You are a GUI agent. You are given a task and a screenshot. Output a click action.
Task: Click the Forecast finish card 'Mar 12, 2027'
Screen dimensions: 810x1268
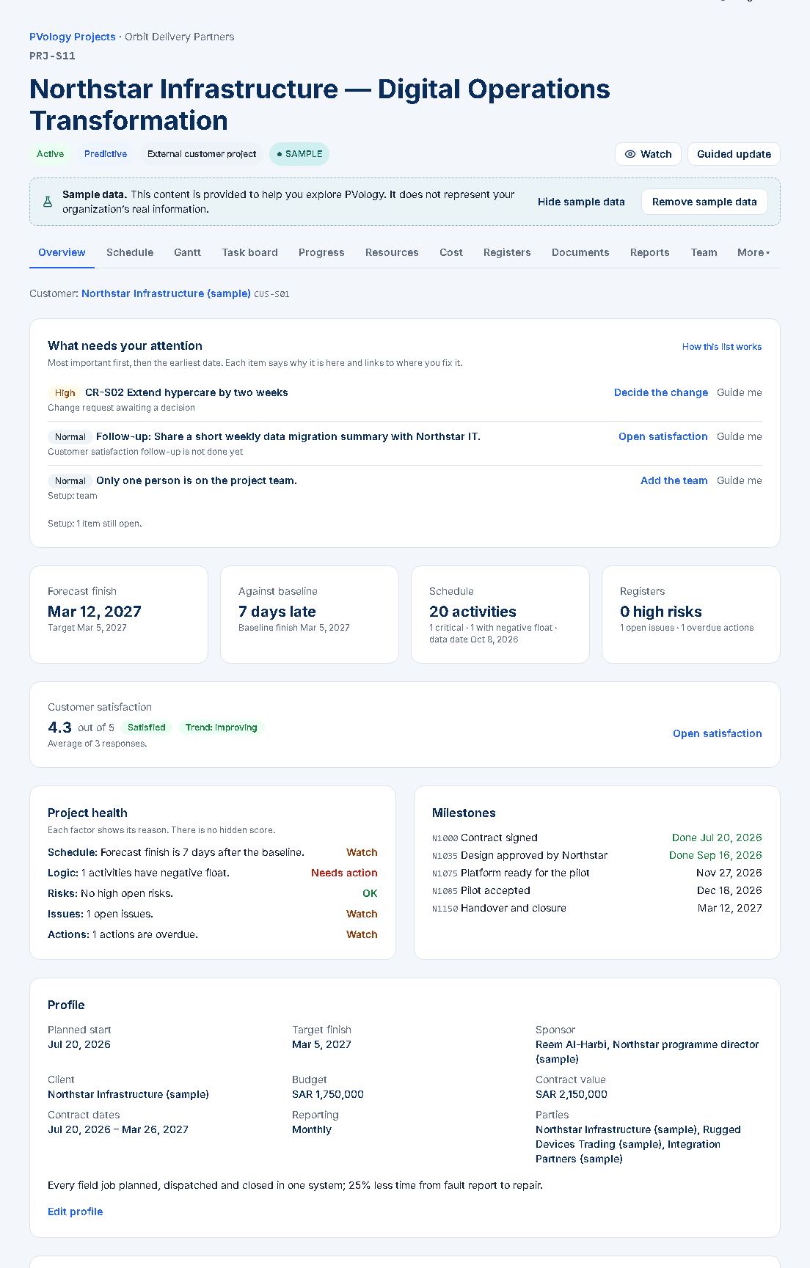pos(119,615)
